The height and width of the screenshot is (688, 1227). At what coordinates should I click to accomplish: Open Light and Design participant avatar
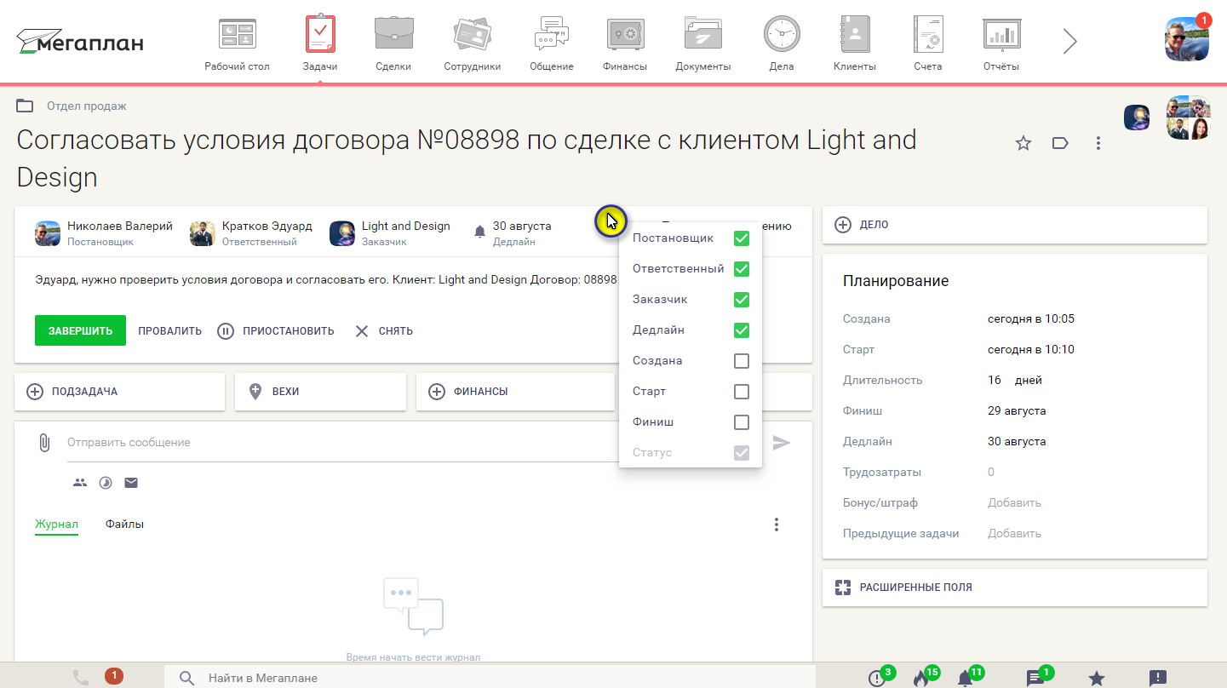click(x=1138, y=118)
